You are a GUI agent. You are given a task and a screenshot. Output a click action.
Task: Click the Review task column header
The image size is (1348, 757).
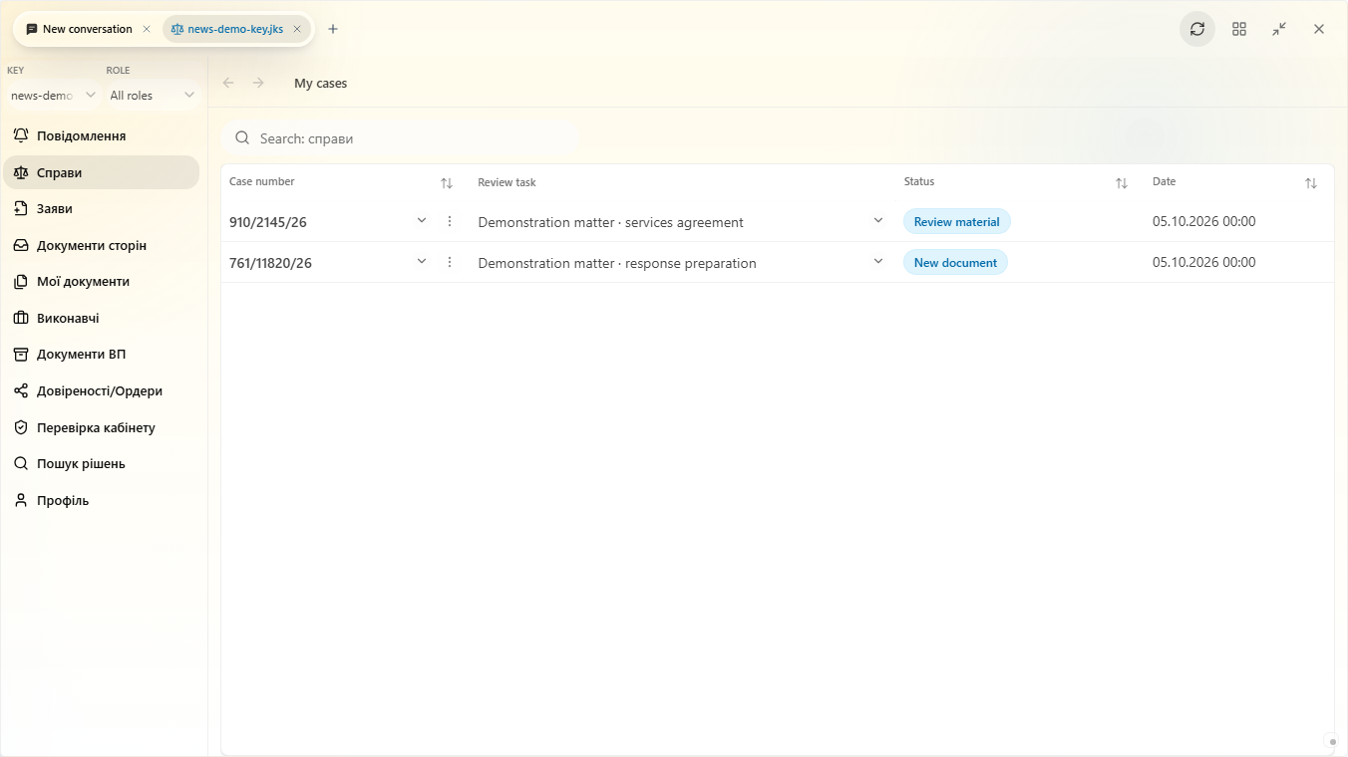[506, 182]
